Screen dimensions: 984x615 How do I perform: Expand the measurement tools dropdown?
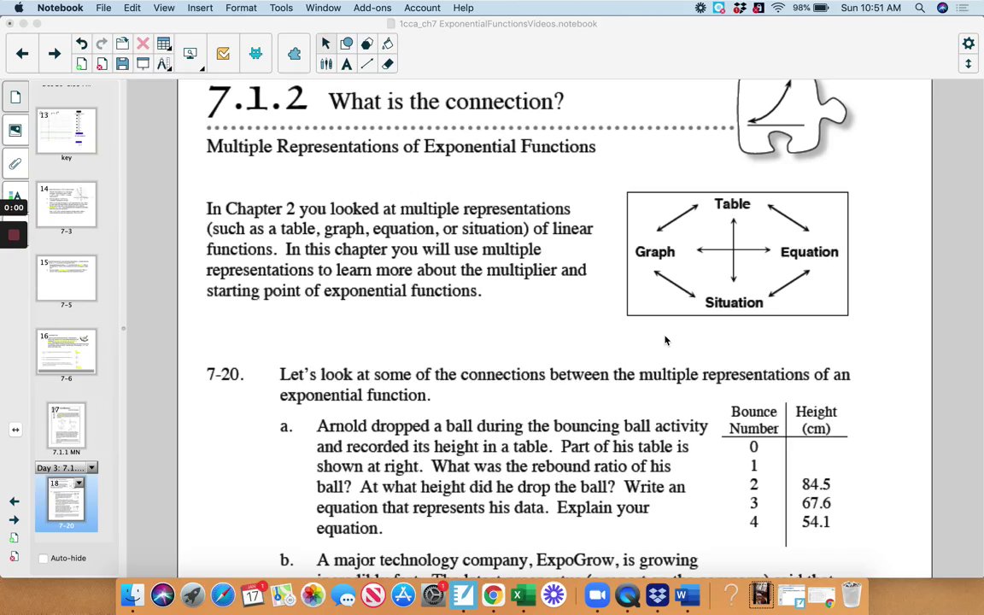click(x=169, y=69)
